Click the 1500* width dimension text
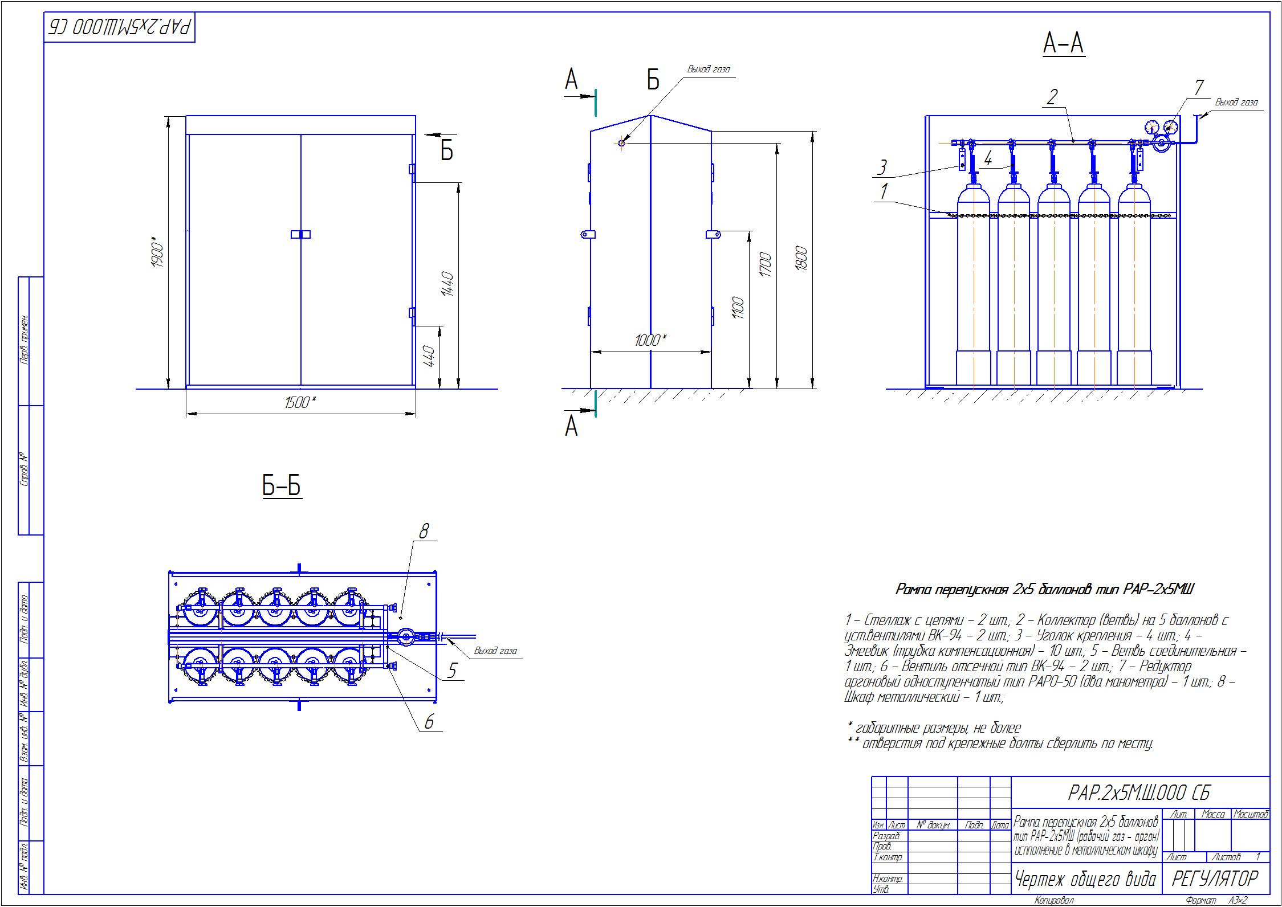Image resolution: width=1282 pixels, height=907 pixels. click(x=300, y=402)
